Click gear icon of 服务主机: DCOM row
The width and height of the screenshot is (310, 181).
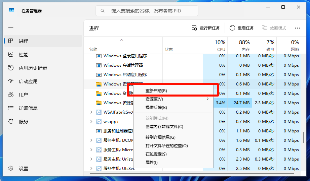click(x=99, y=140)
